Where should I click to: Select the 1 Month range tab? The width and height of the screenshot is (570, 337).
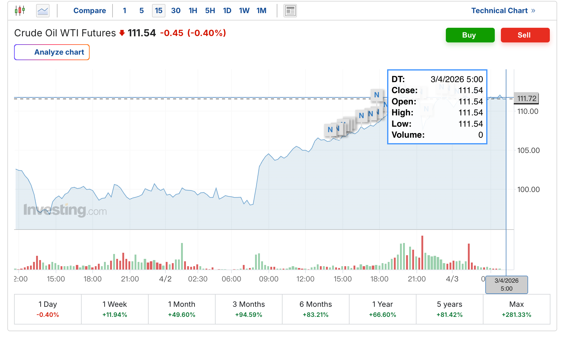point(182,309)
